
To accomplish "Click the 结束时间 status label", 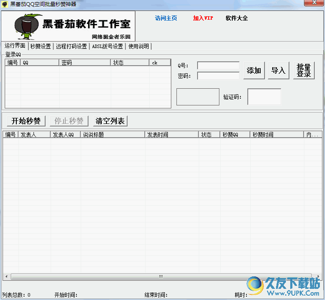I will point(156,295).
